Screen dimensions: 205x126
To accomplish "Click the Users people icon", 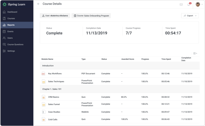I will click(x=4, y=38).
